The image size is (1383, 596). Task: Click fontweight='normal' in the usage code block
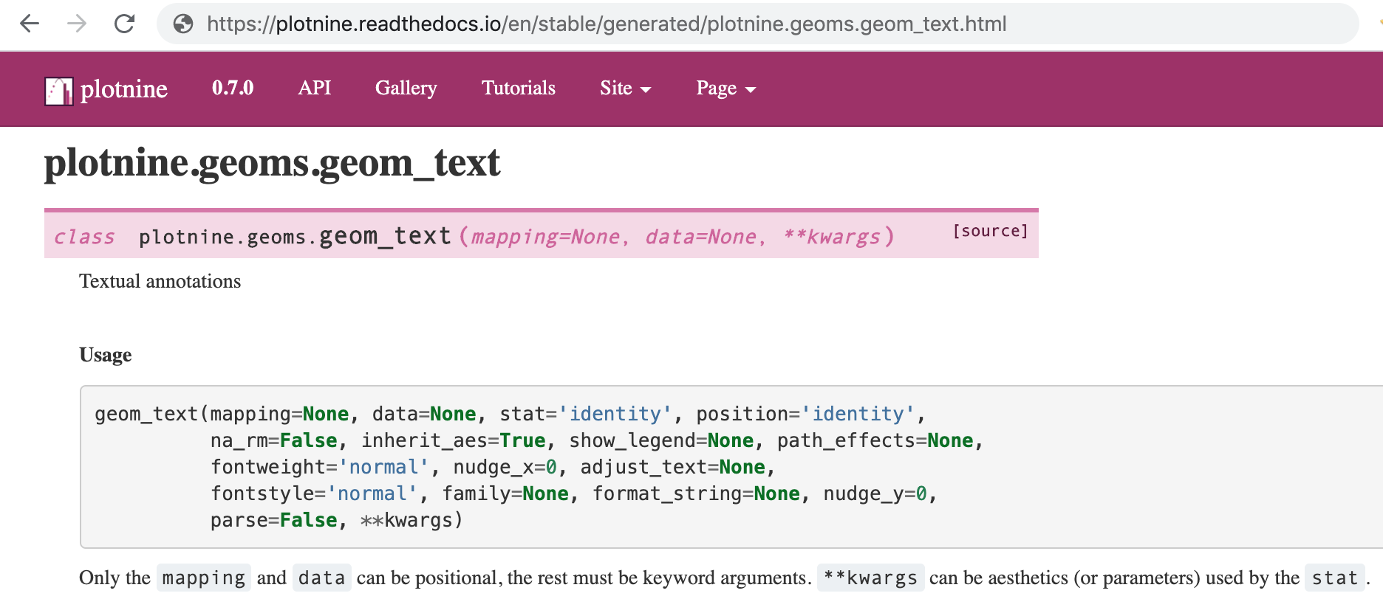(x=319, y=467)
